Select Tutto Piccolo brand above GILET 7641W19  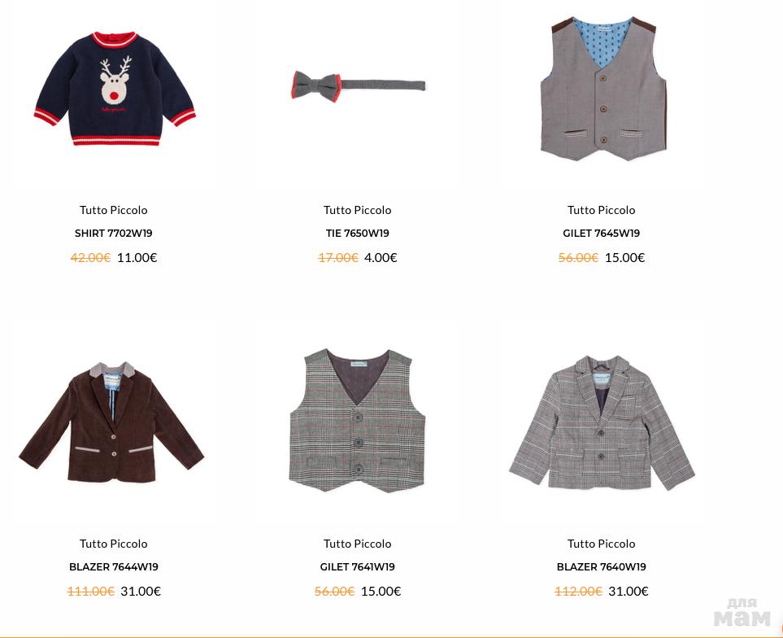point(358,544)
